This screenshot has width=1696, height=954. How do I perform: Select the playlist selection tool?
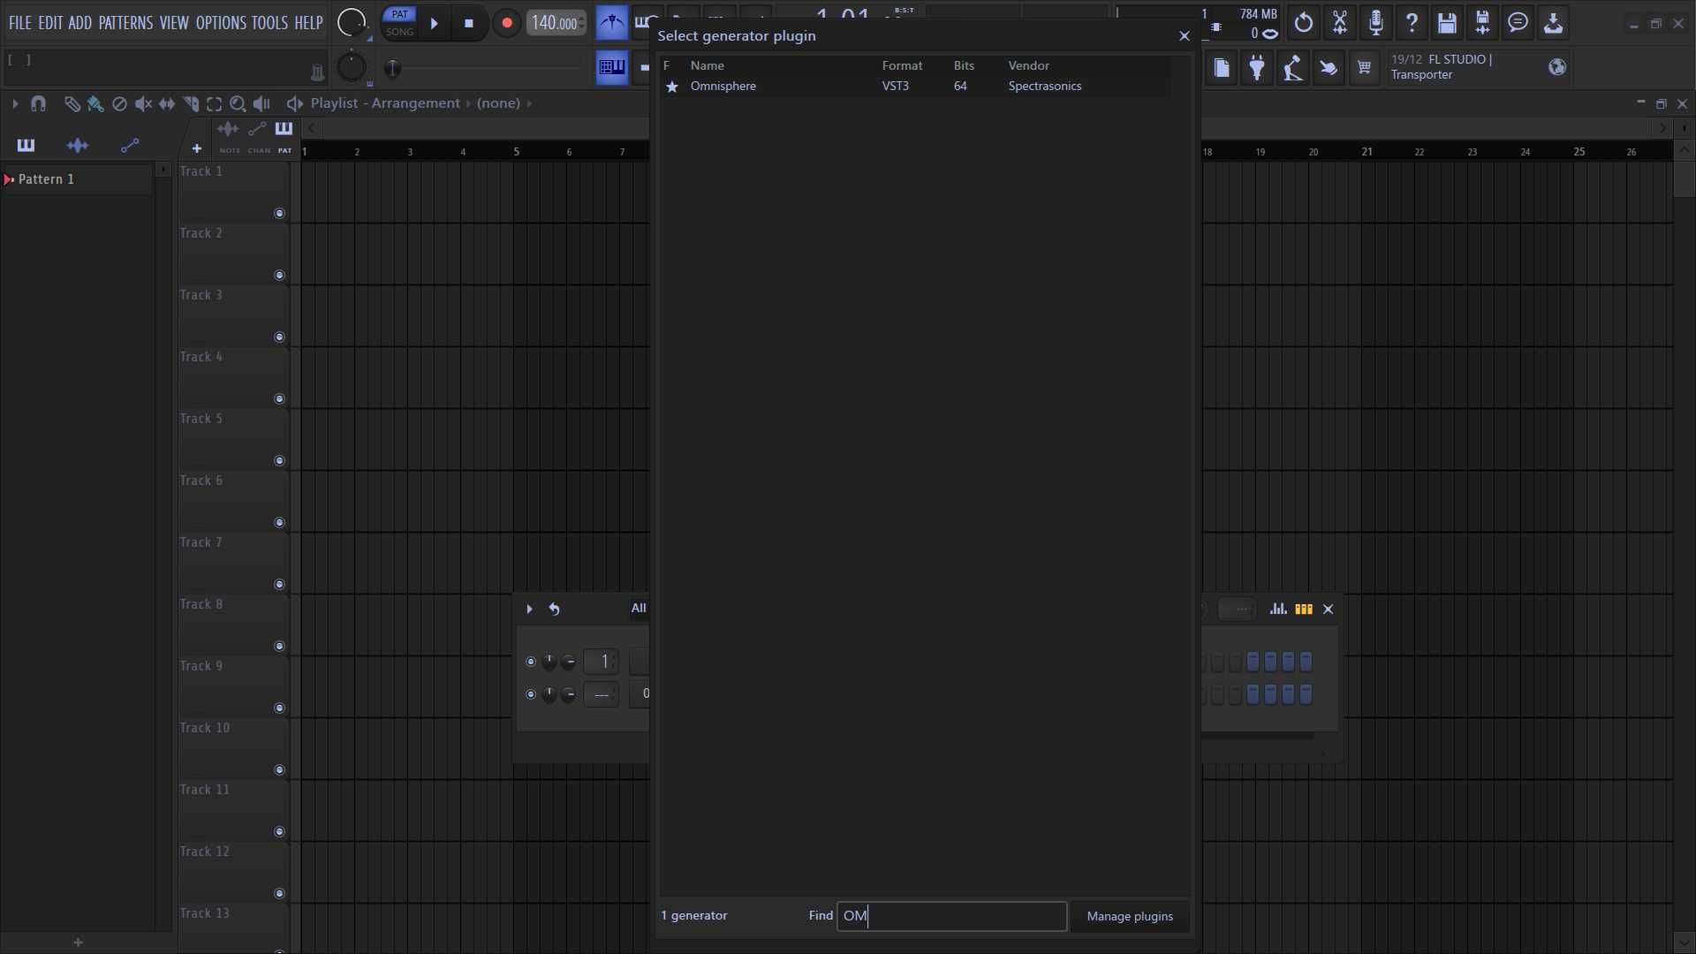(214, 104)
